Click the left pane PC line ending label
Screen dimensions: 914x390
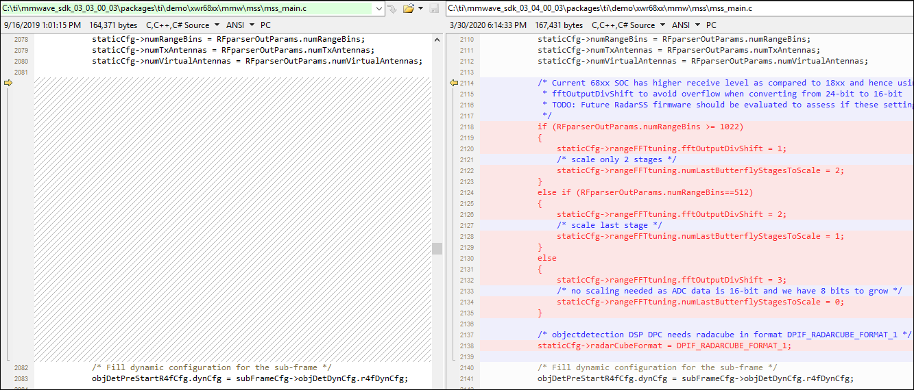click(265, 25)
